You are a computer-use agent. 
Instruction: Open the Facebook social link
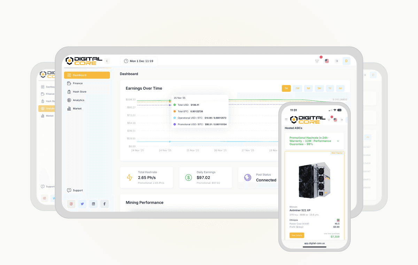click(x=104, y=204)
